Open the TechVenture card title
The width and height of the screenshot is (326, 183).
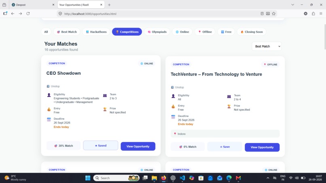[x=216, y=74]
